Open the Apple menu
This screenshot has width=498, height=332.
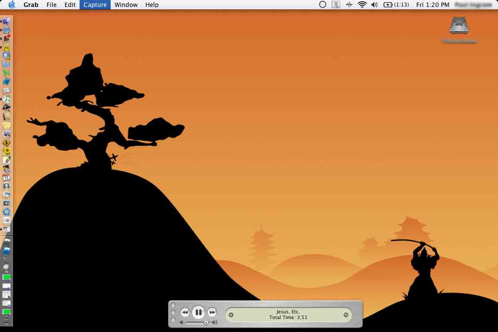(x=12, y=4)
